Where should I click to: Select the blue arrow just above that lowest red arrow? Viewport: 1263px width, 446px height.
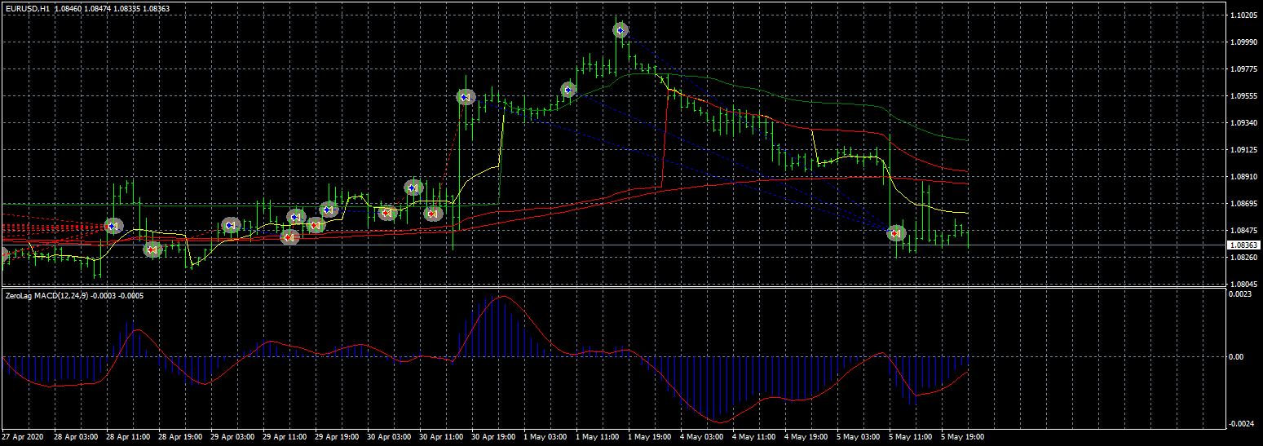(296, 217)
